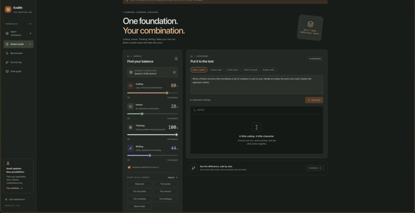Select the "Think it through" prompt chip
Image resolution: width=415 pixels, height=213 pixels.
point(251,70)
